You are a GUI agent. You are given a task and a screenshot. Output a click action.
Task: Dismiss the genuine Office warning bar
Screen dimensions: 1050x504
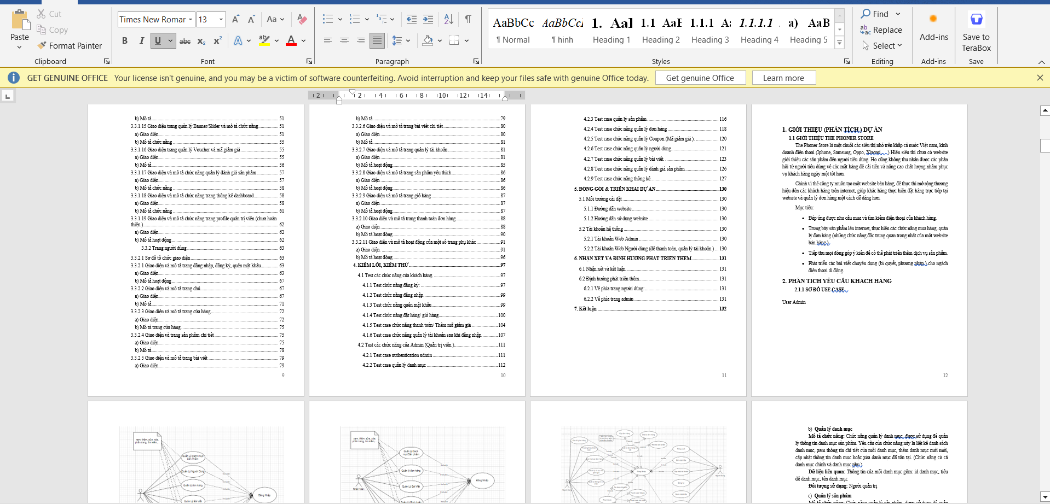point(1040,78)
